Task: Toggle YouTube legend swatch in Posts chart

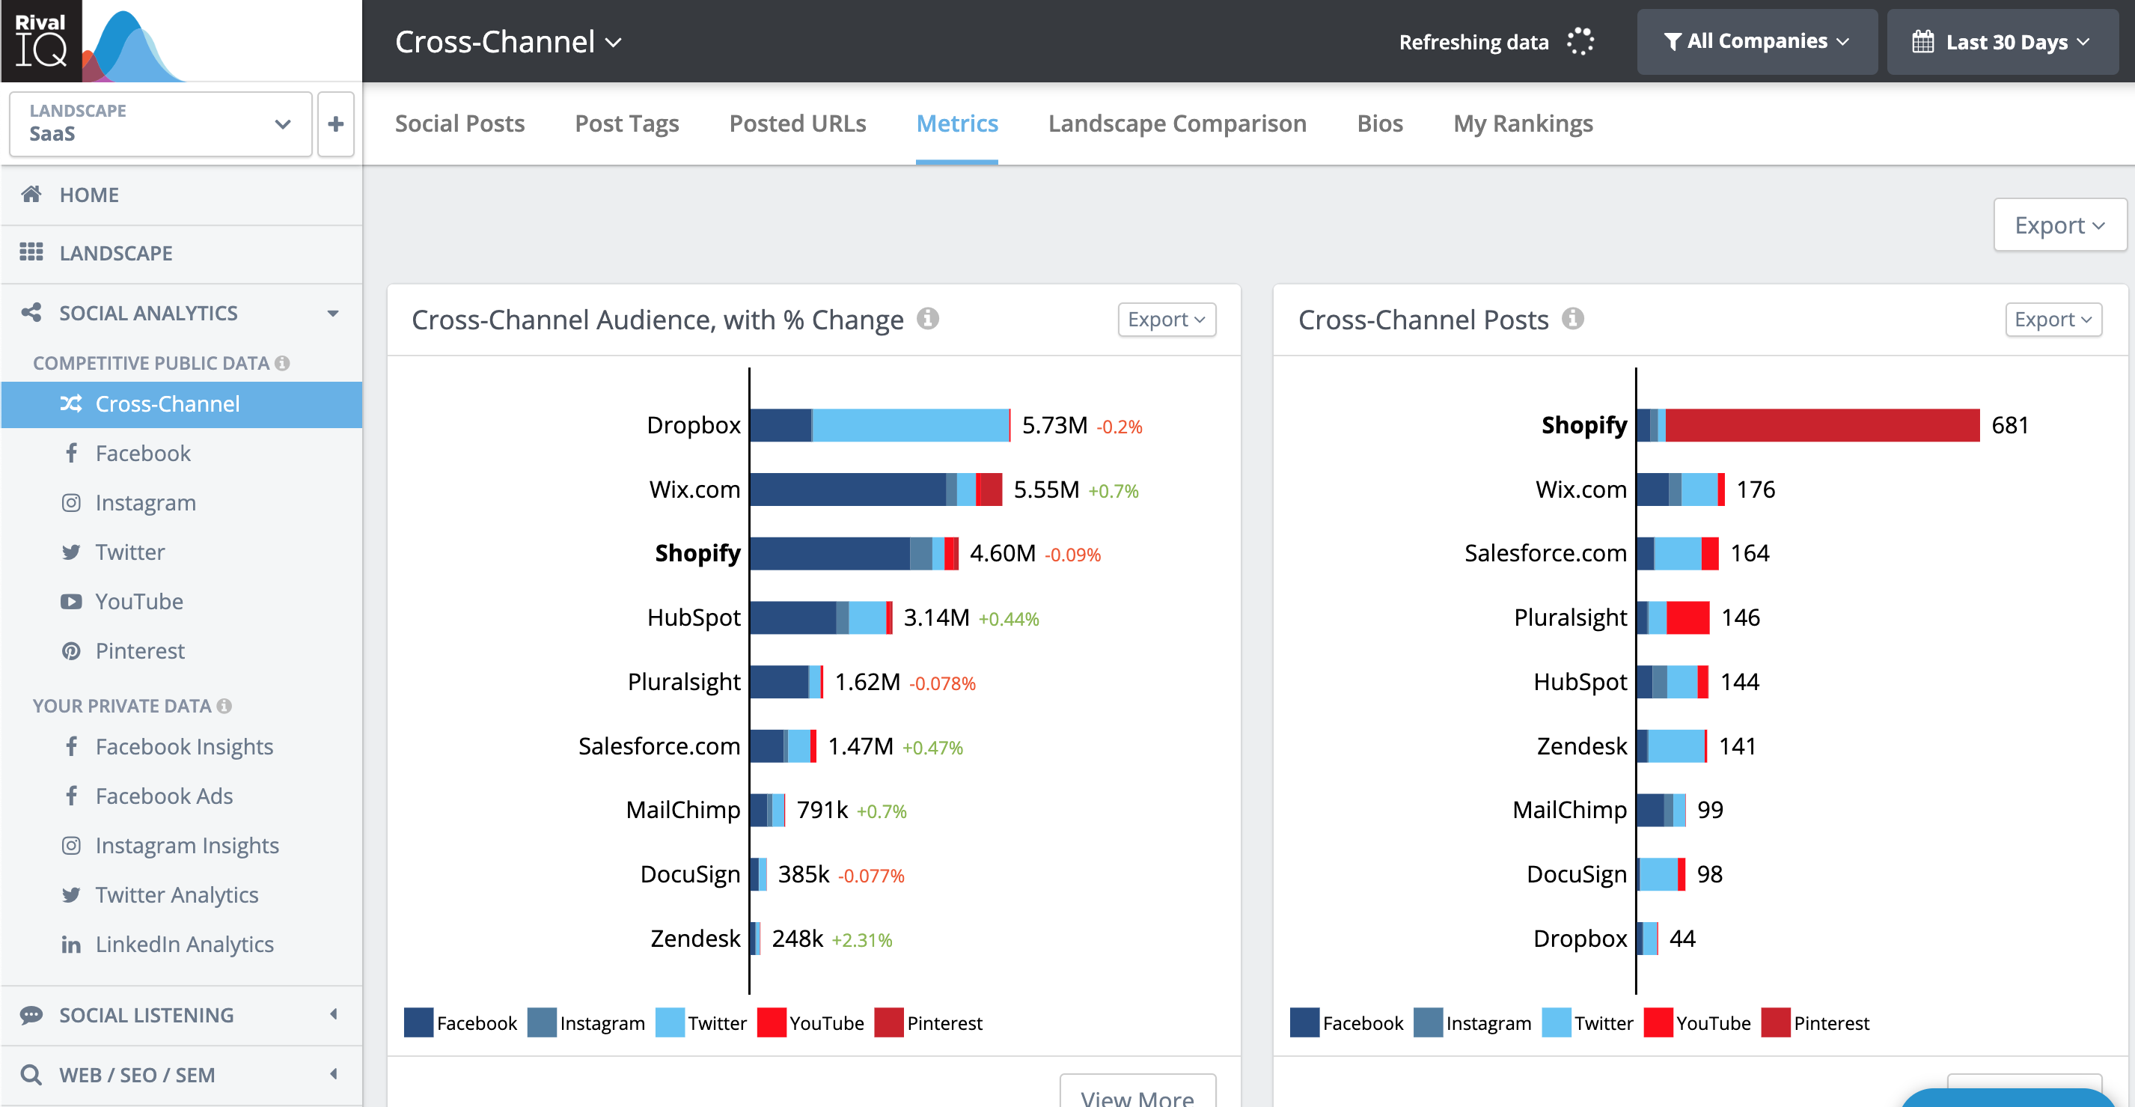Action: click(1658, 1022)
